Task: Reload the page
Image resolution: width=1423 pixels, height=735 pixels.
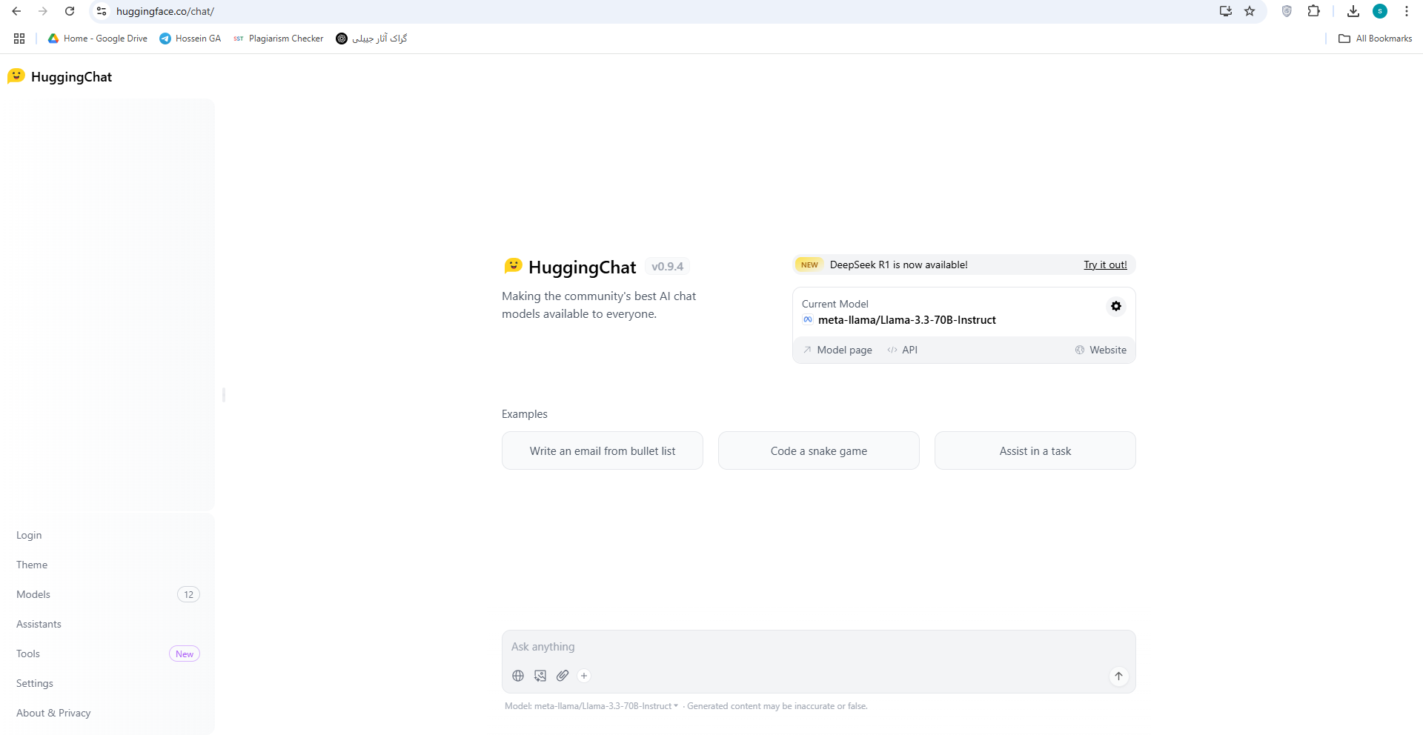Action: click(70, 11)
